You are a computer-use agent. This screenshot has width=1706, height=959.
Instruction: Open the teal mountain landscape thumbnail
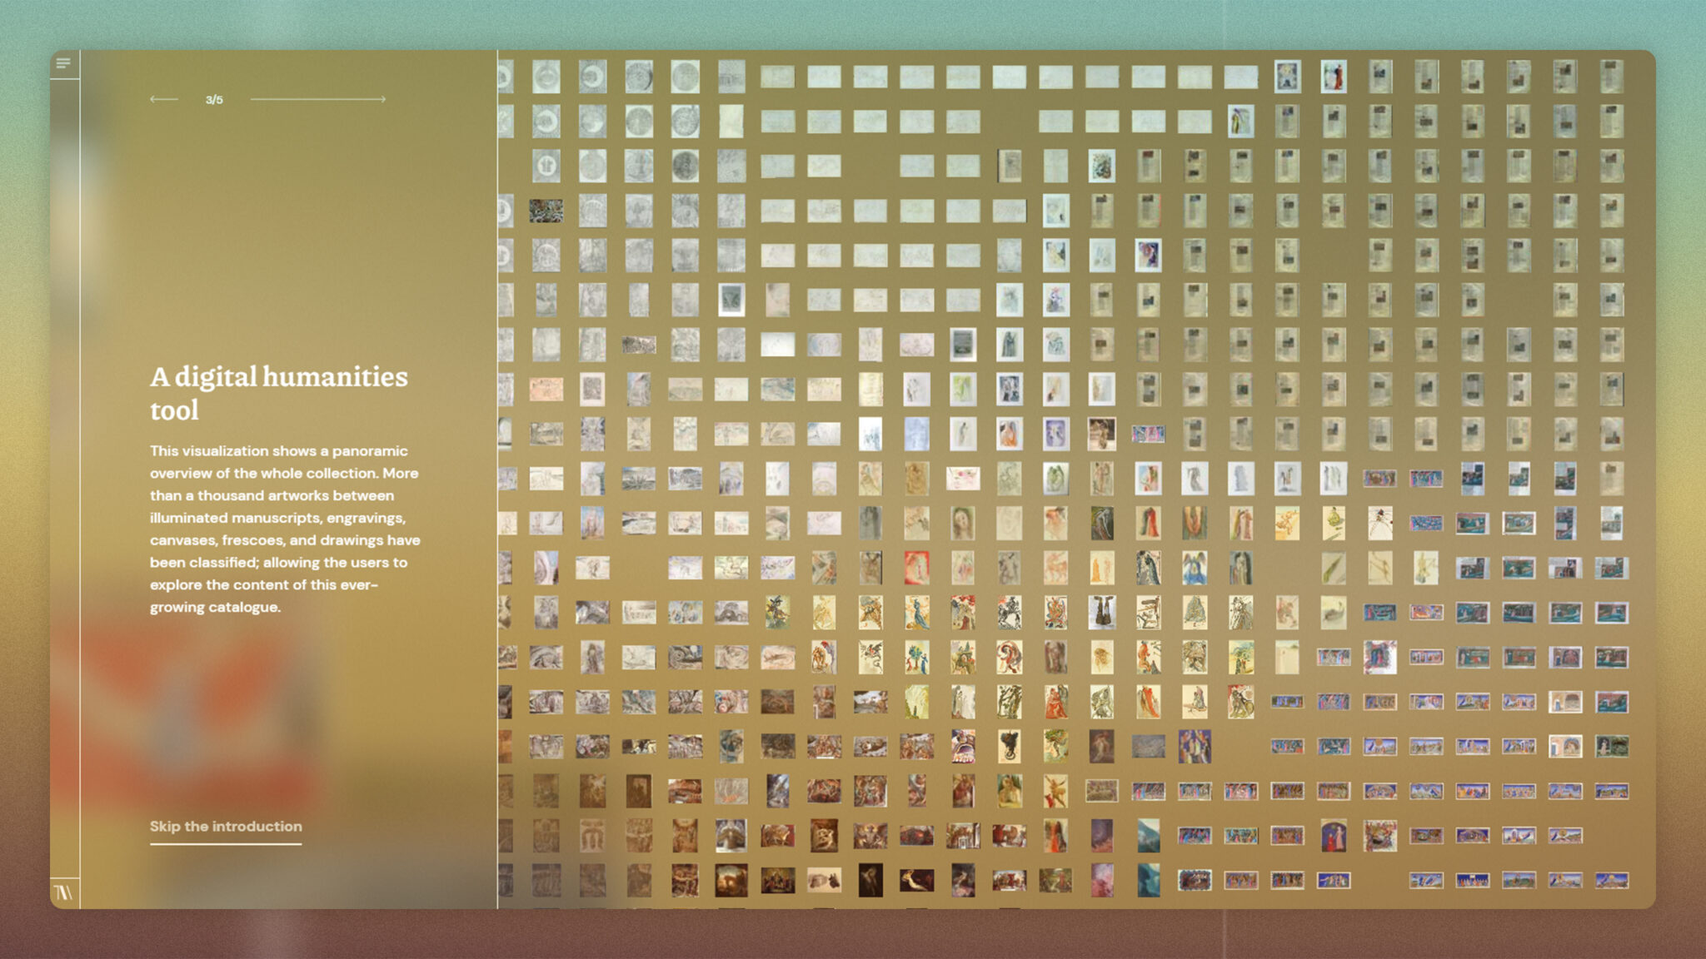(1148, 836)
